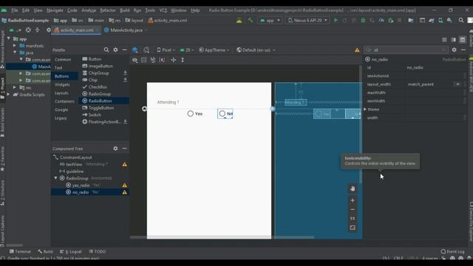Viewport: 473px width, 266px height.
Task: Switch to Split view mode icon
Action: tap(453, 39)
